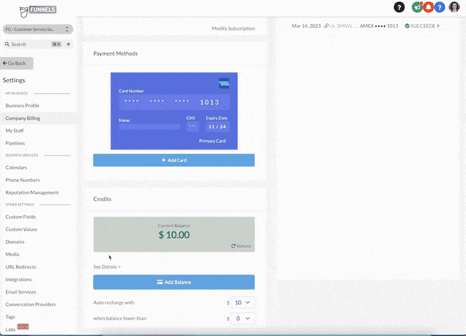Click the primary AMEX card ending 1013

174,111
